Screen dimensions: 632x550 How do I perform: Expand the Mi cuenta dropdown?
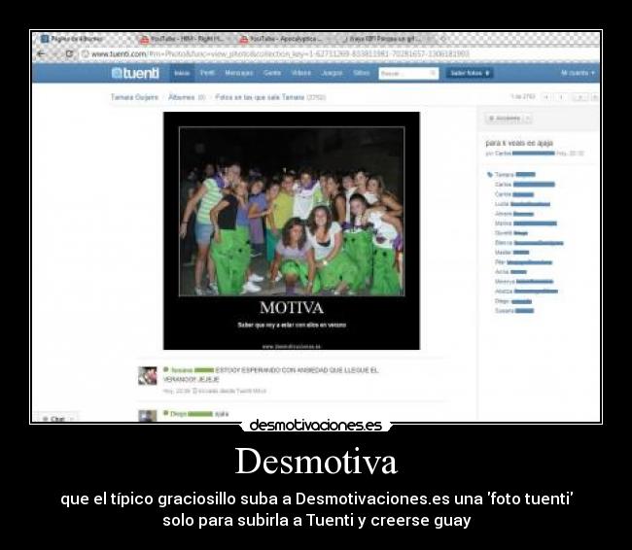pyautogui.click(x=578, y=73)
